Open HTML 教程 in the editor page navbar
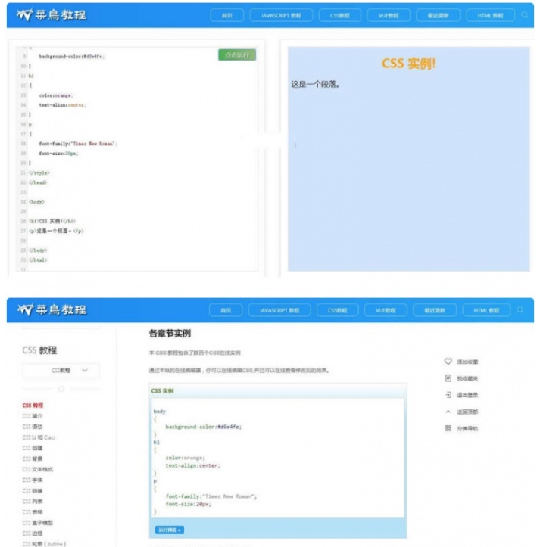 pos(490,15)
